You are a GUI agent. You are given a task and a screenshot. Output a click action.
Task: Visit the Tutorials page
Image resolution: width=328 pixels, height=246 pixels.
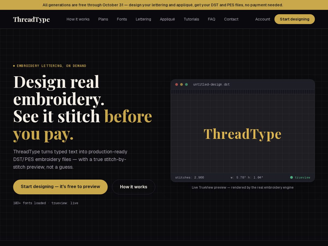[x=191, y=19]
